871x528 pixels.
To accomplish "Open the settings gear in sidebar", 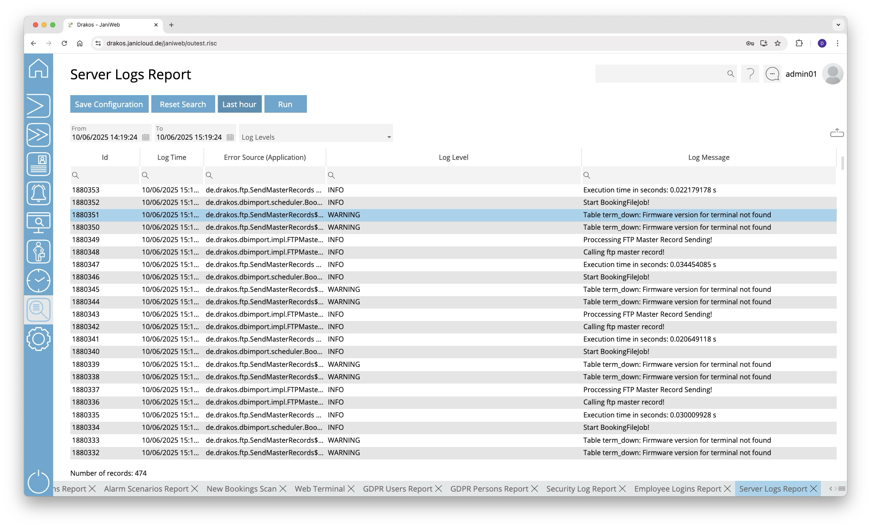I will (x=39, y=339).
